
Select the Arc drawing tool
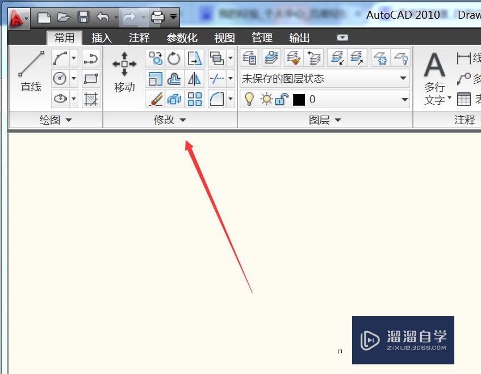point(60,58)
